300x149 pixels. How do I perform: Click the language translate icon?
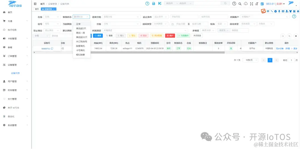[262, 4]
